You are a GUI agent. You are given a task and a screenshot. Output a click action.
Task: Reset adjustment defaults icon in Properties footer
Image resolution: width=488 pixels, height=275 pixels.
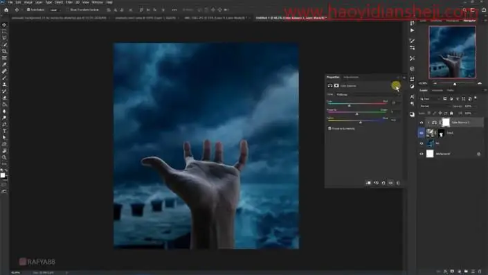[383, 183]
